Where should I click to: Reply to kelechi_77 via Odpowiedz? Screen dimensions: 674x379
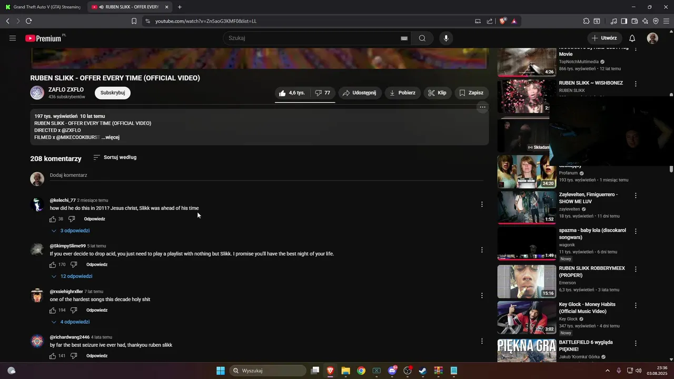point(95,219)
